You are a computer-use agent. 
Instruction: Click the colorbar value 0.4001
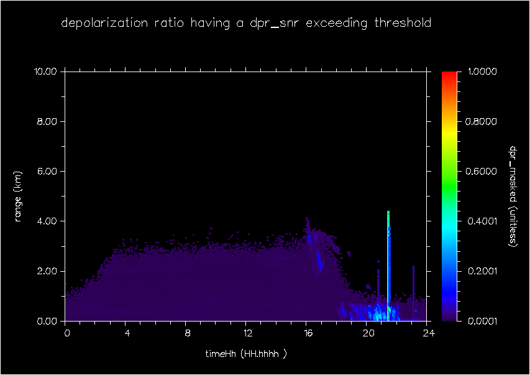pyautogui.click(x=482, y=221)
